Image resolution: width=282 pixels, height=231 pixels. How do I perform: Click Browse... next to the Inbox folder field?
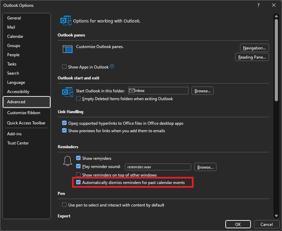pyautogui.click(x=202, y=91)
